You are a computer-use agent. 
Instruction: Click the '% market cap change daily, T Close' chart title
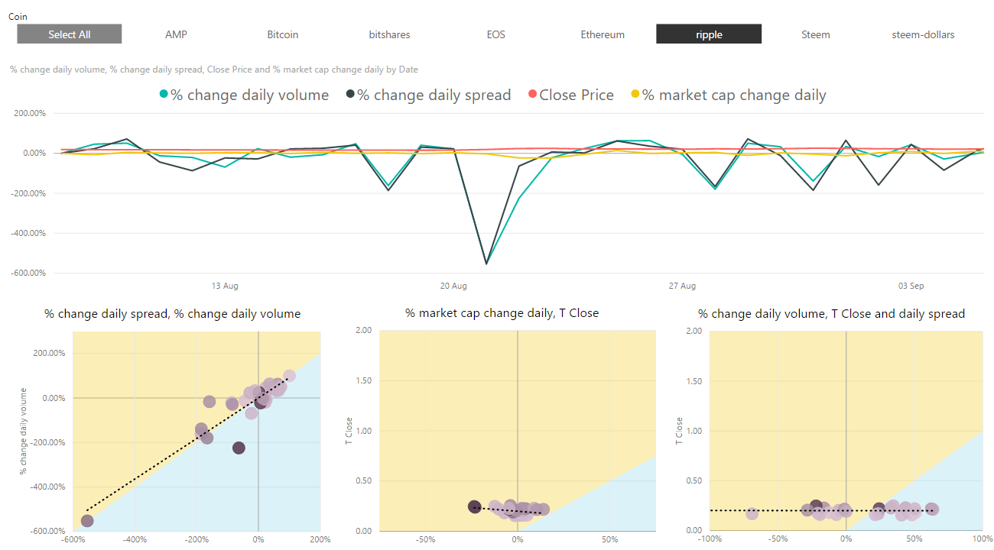[x=502, y=313]
